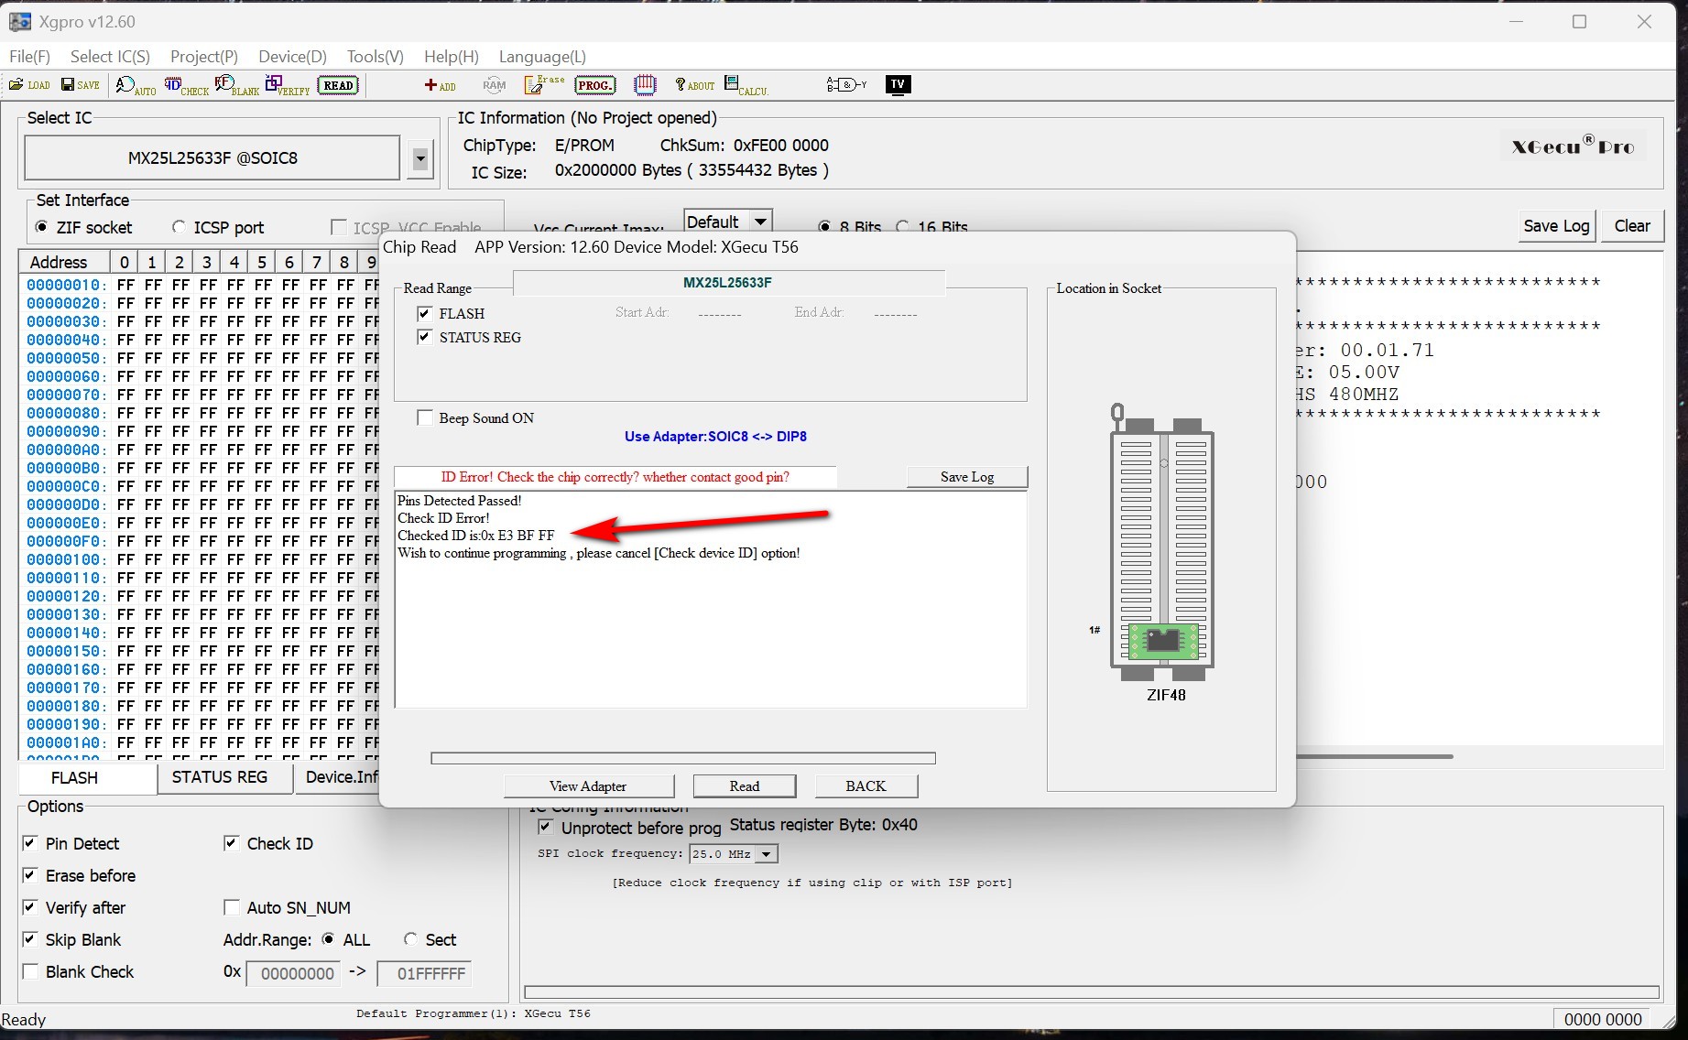Click the BACK button in Chip Read dialog
1688x1040 pixels.
click(x=866, y=786)
